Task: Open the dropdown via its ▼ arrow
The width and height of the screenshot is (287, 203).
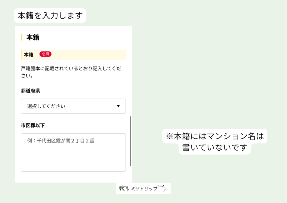Action: point(119,106)
